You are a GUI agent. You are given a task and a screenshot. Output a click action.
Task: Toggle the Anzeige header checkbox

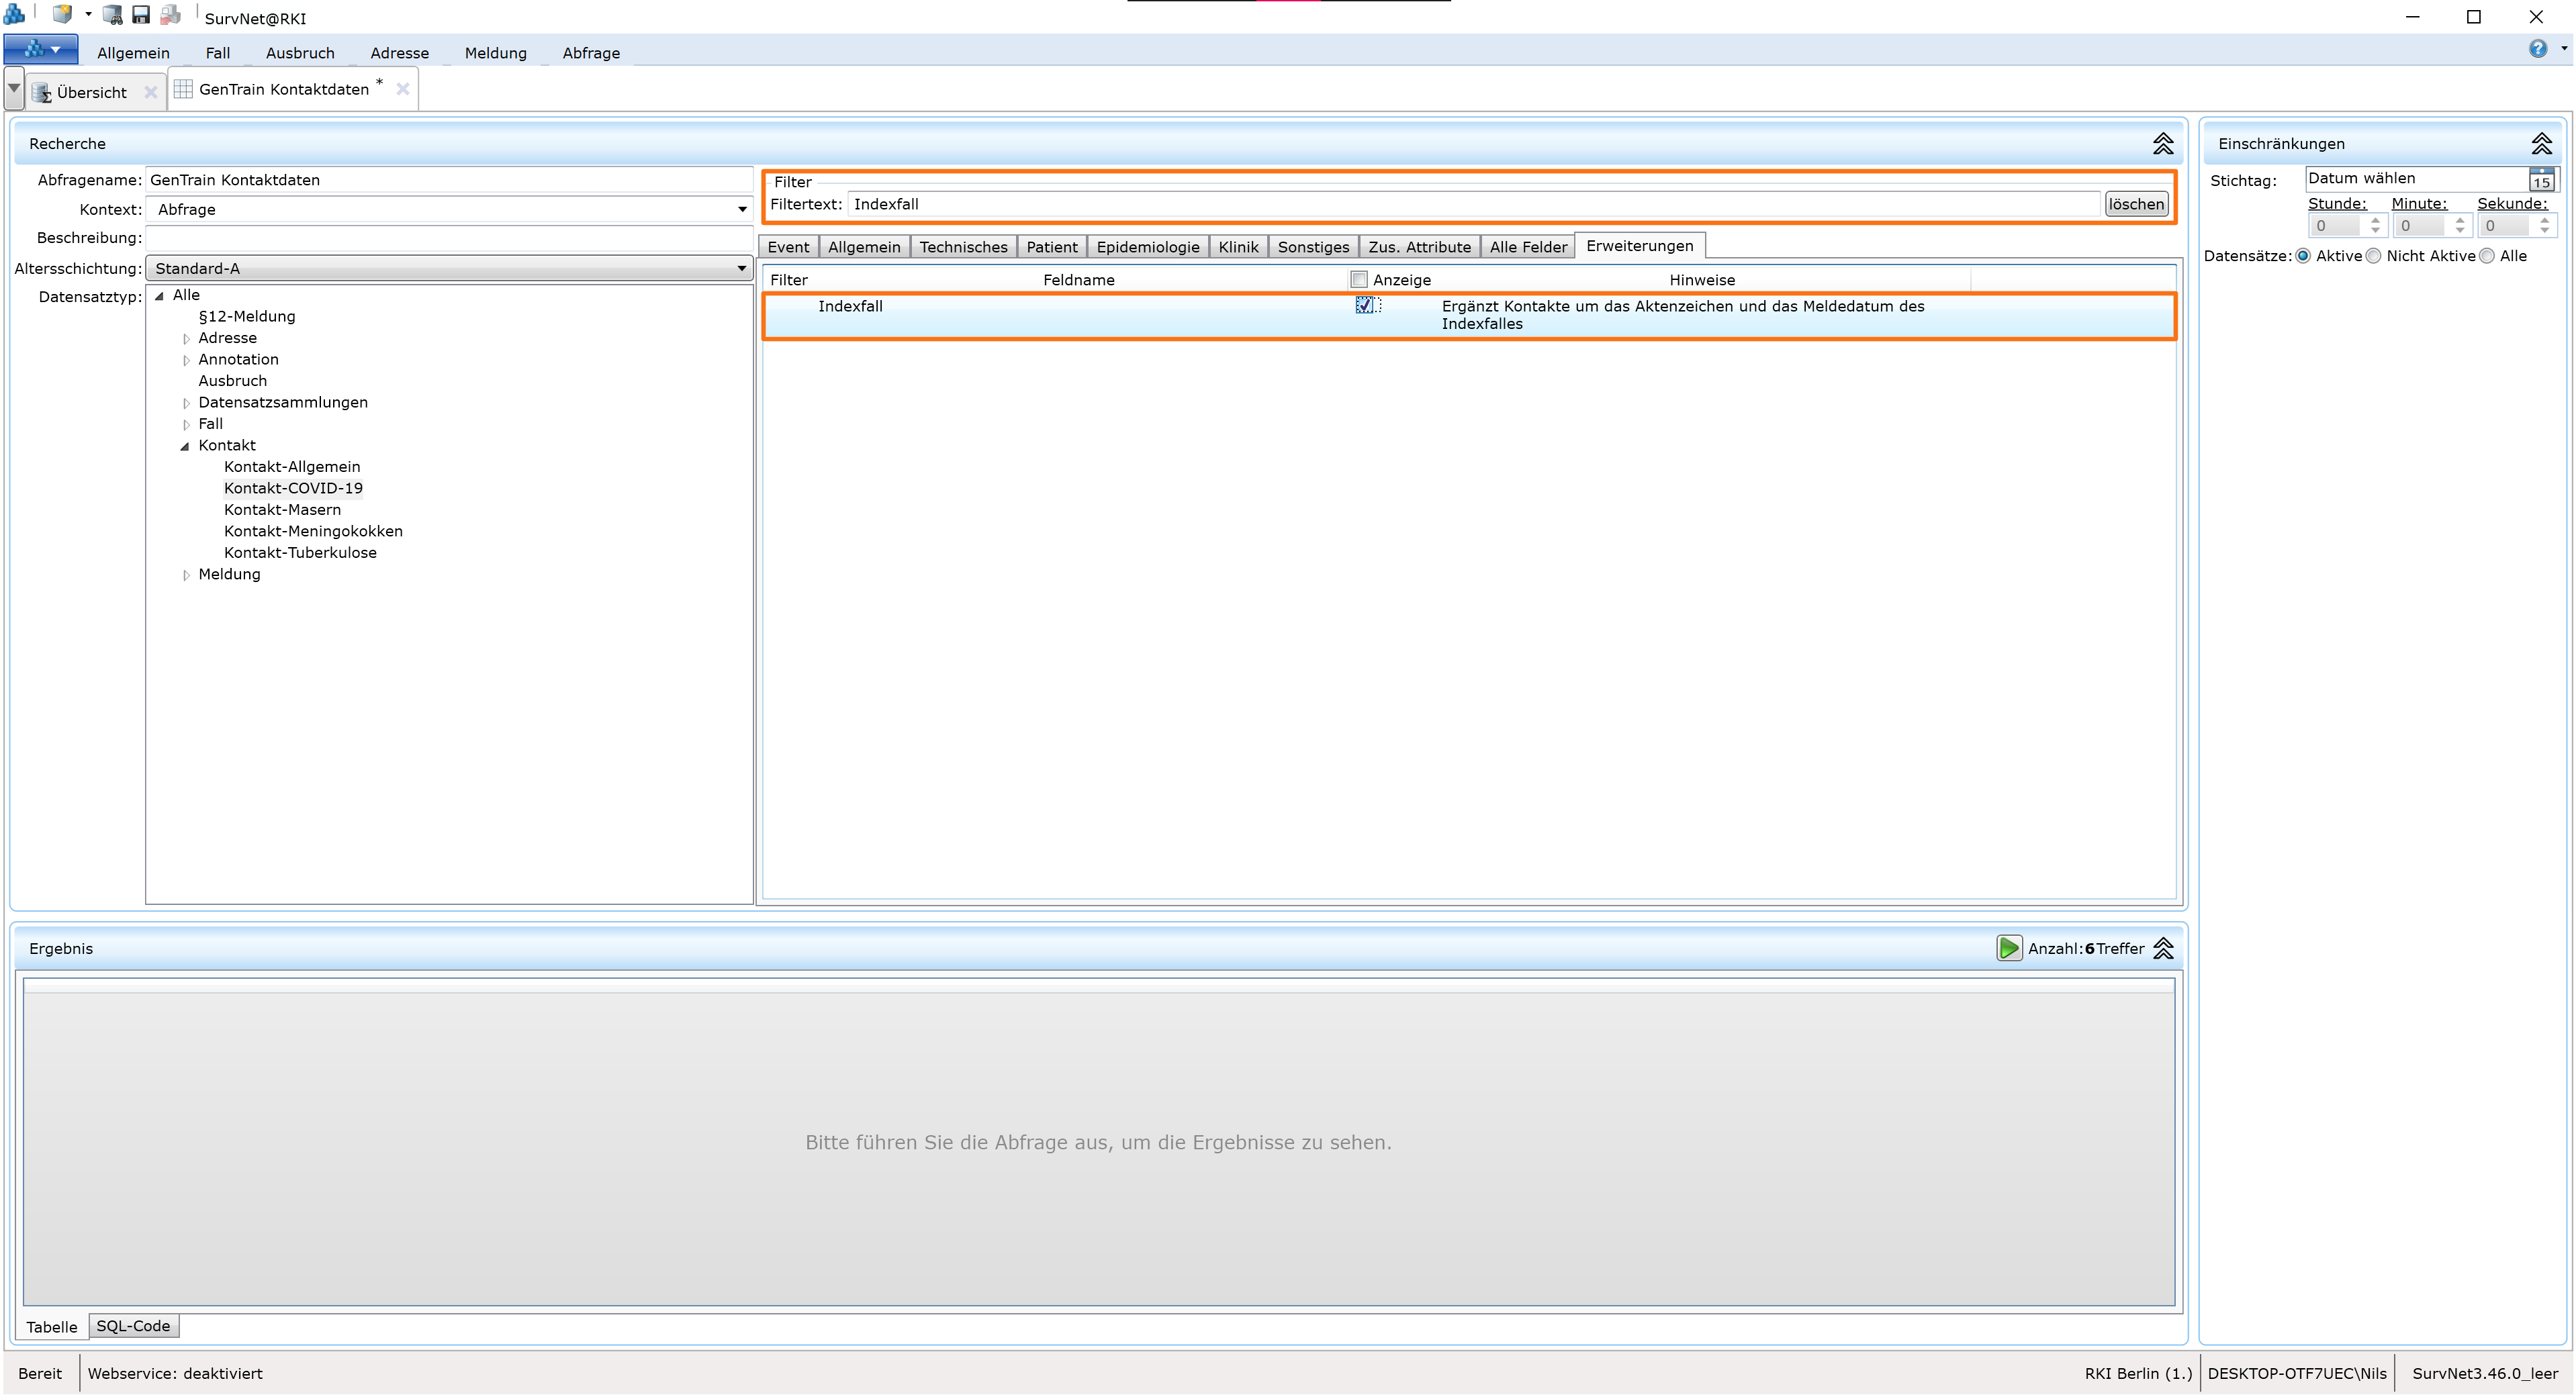coord(1358,280)
